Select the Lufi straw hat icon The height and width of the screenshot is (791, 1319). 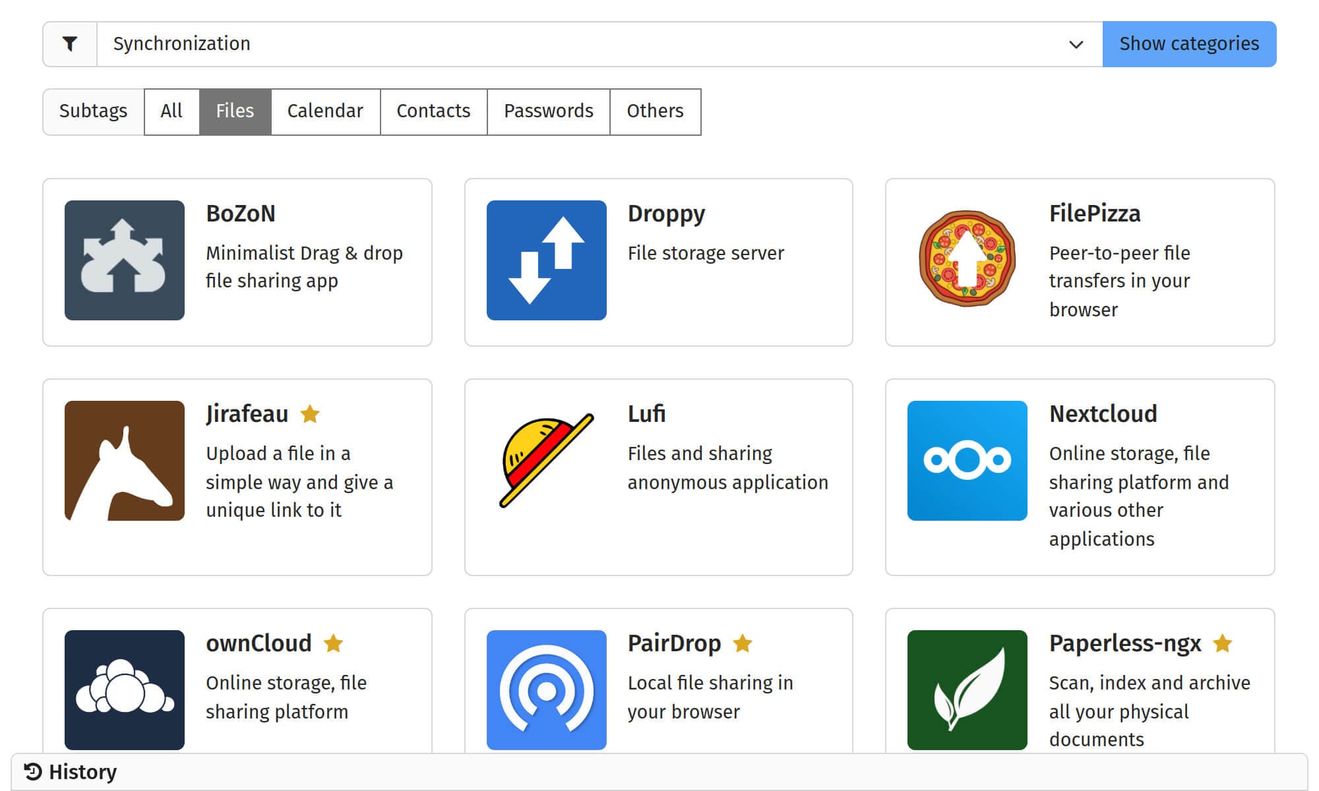pyautogui.click(x=546, y=461)
